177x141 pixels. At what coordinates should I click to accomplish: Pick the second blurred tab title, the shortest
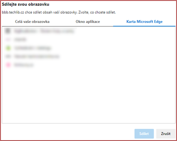[x=20, y=39]
